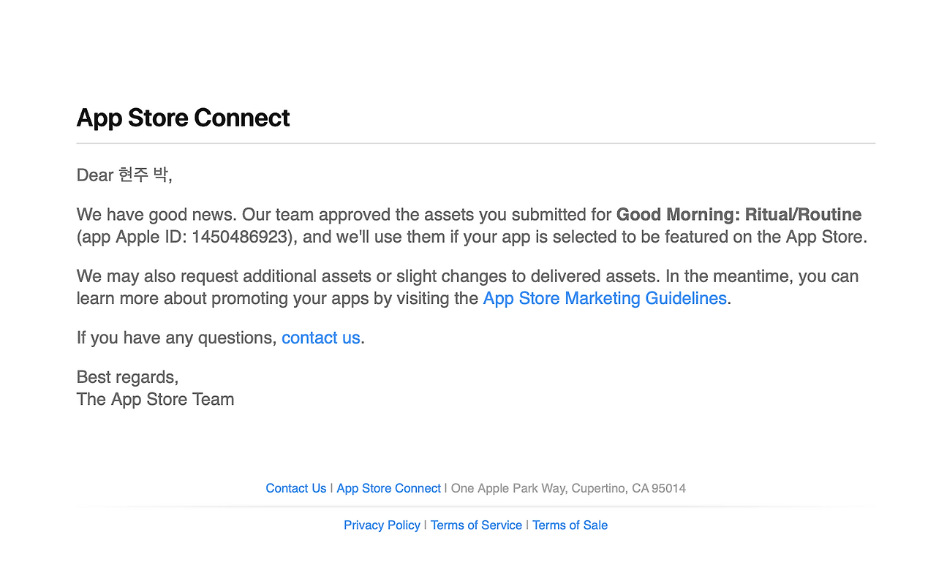Click the One Apple Park Way address
936x570 pixels.
tap(568, 488)
